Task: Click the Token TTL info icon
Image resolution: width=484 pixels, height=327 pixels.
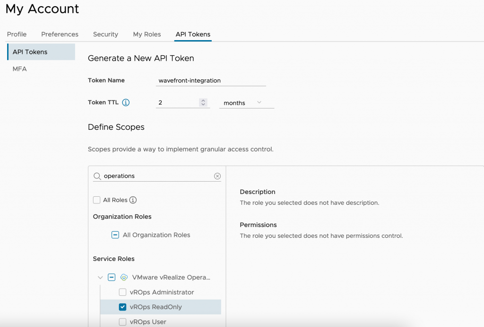Action: [126, 102]
